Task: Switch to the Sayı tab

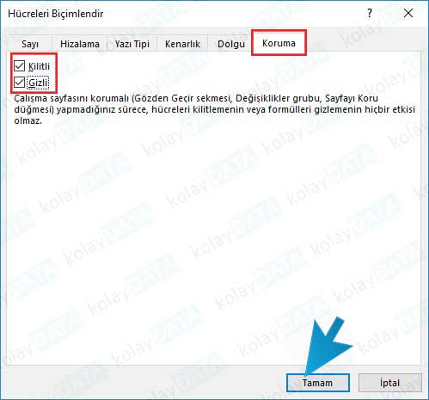Action: point(30,44)
